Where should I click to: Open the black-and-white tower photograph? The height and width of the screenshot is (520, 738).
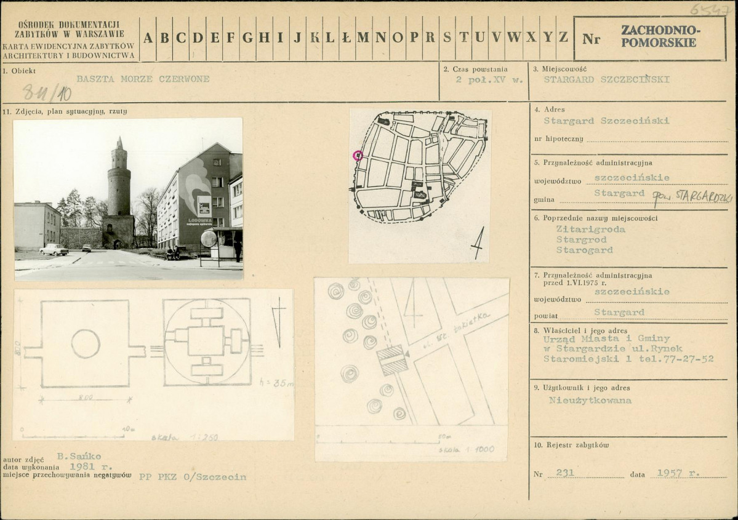pos(128,199)
